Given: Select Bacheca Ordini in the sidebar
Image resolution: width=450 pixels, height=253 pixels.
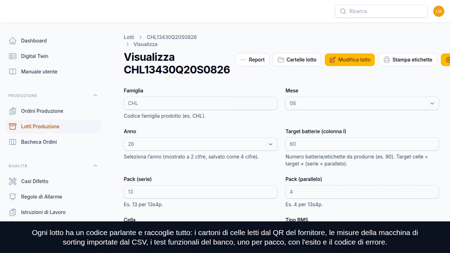Looking at the screenshot, I should coord(53,142).
